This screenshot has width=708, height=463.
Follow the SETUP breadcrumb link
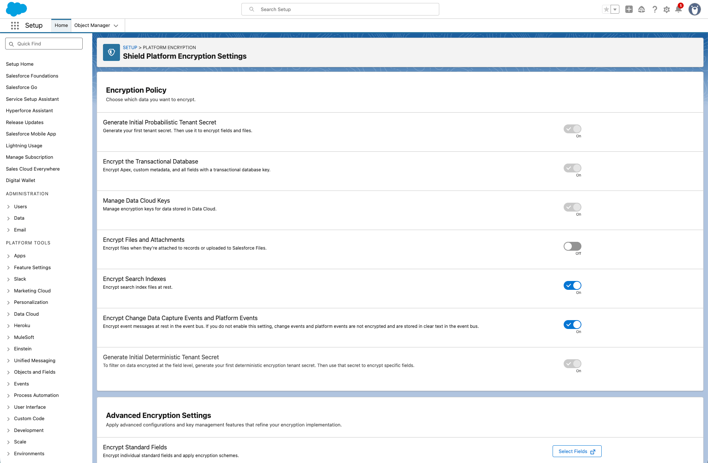(130, 48)
